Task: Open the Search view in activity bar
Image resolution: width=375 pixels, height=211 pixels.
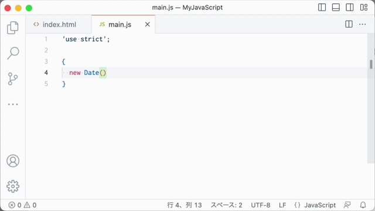Action: coord(13,53)
